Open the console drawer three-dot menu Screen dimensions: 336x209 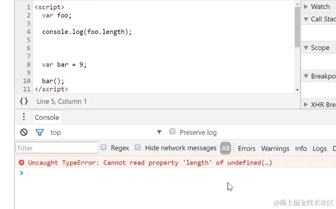point(24,117)
